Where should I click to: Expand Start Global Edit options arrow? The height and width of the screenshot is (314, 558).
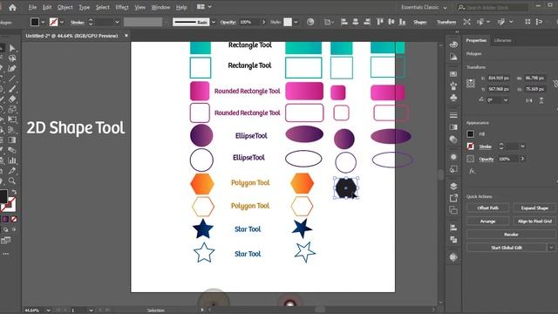pos(551,248)
